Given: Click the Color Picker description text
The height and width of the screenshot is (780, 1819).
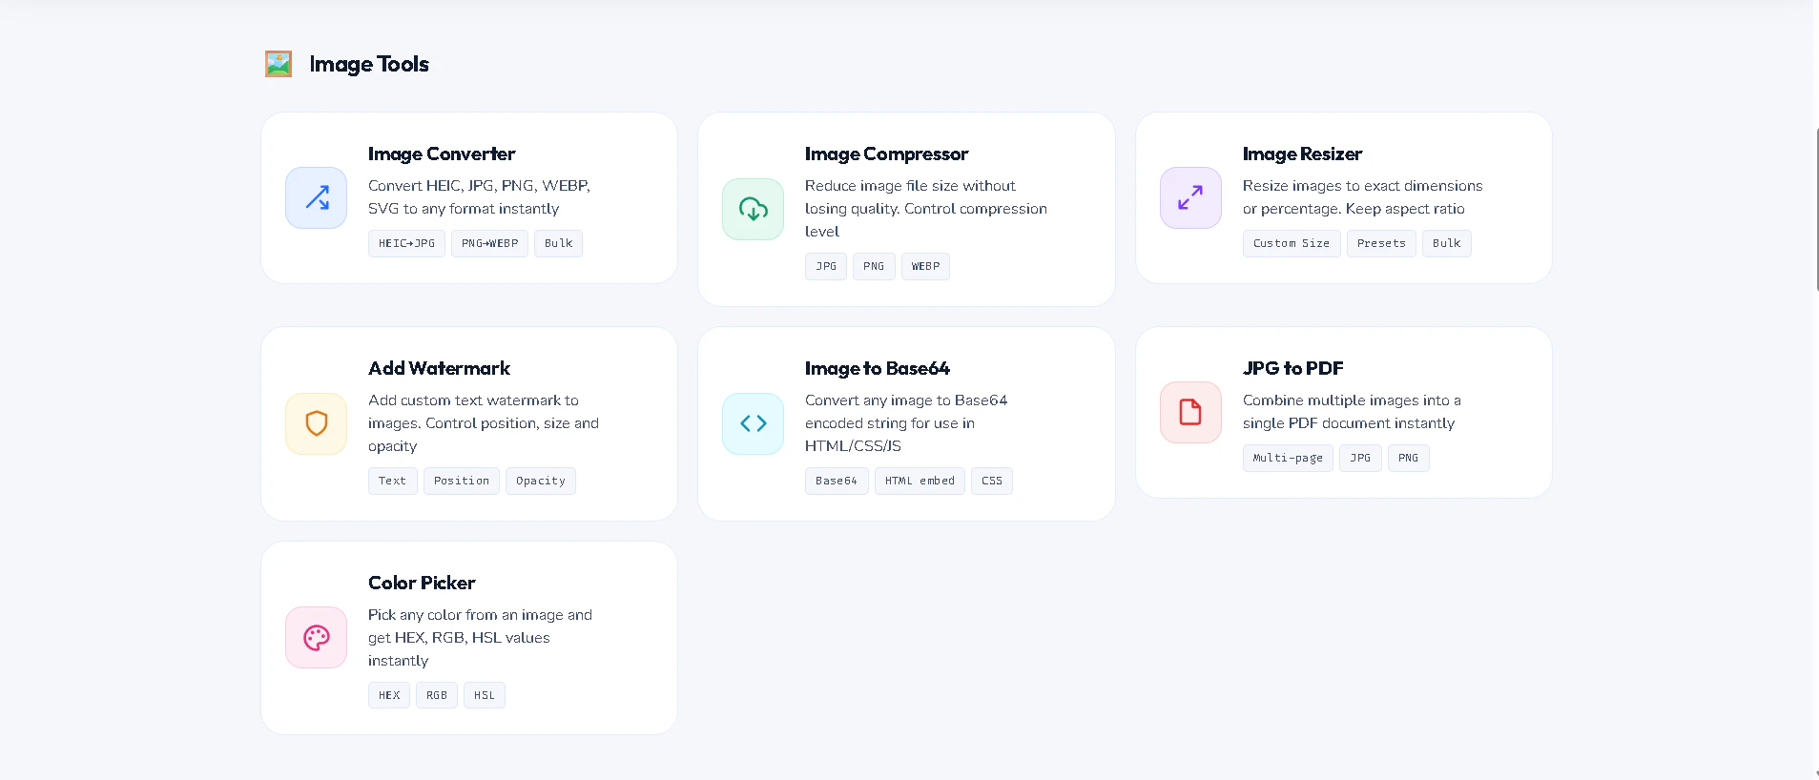Looking at the screenshot, I should 480,638.
